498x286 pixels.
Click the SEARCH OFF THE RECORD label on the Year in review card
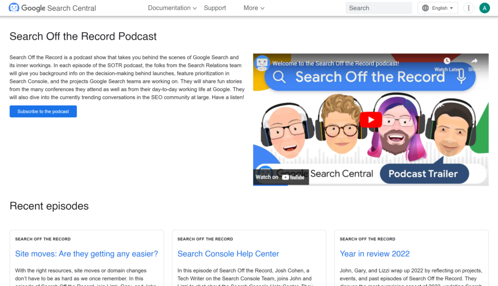[x=368, y=239]
